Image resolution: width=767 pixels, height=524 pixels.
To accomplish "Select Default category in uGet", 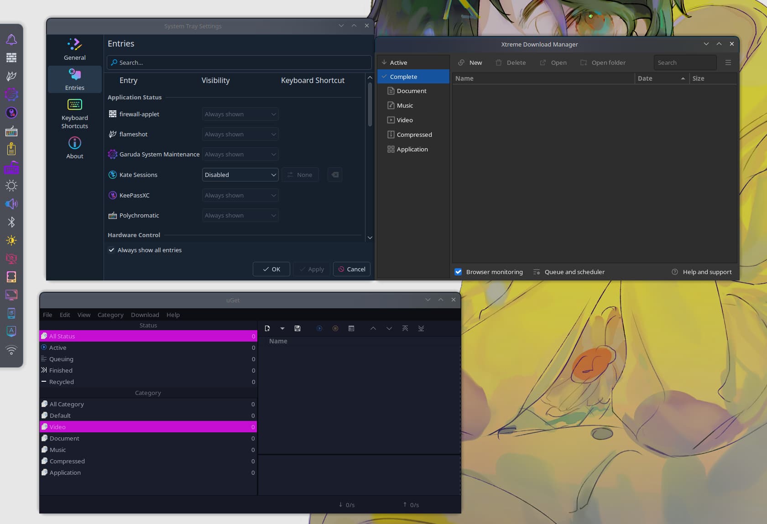I will point(148,415).
